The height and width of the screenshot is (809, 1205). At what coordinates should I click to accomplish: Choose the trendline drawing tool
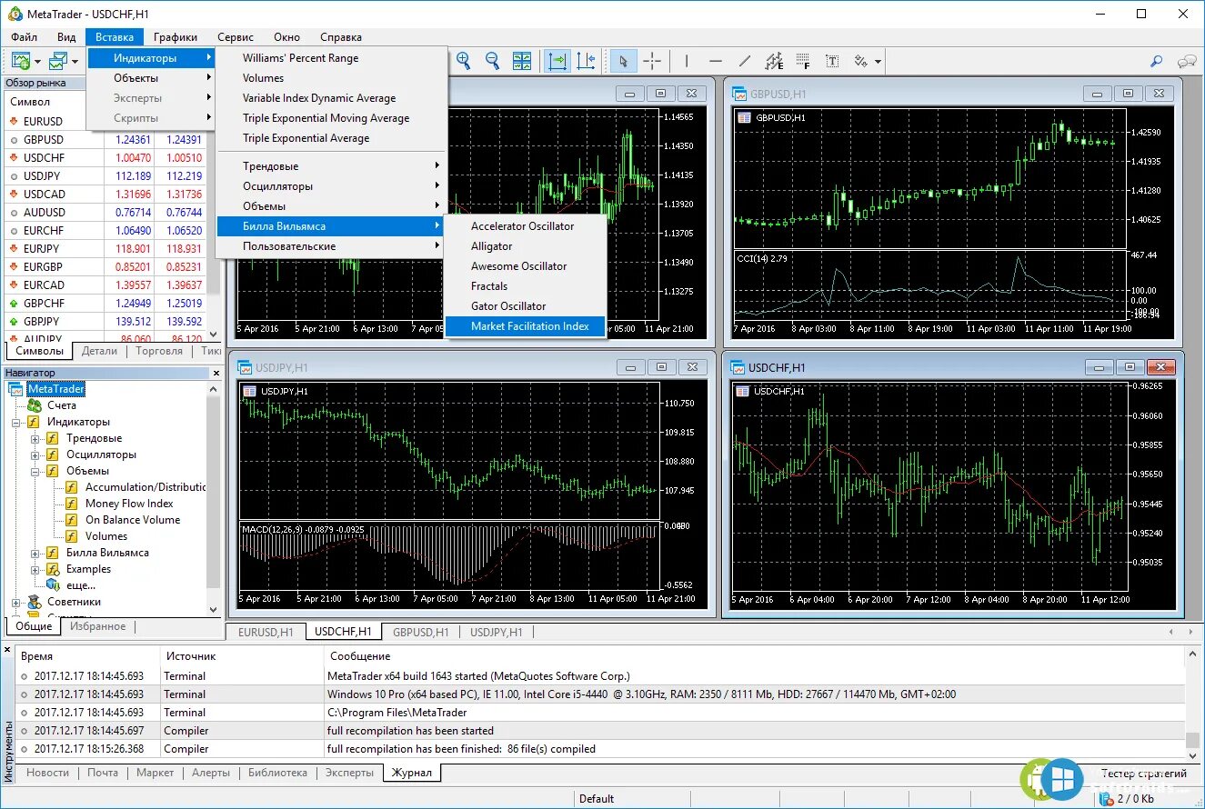pyautogui.click(x=745, y=61)
